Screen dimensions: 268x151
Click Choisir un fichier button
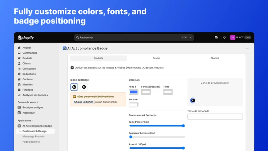click(83, 102)
